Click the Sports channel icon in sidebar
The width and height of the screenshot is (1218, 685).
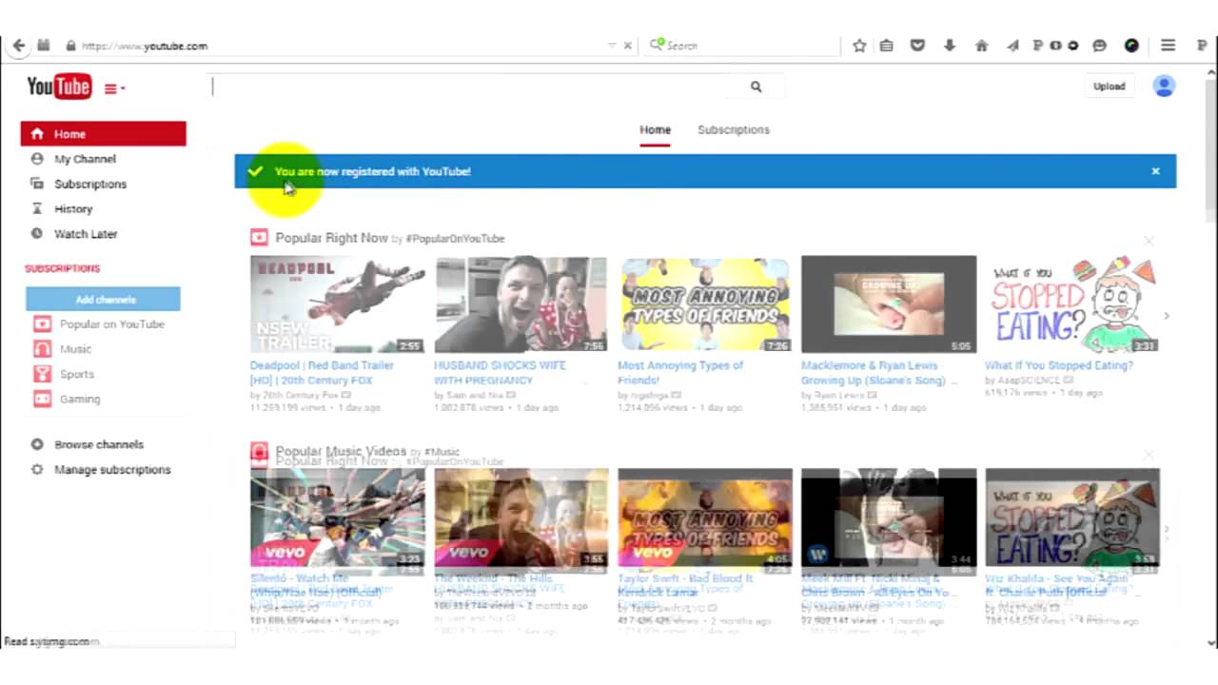click(x=42, y=374)
